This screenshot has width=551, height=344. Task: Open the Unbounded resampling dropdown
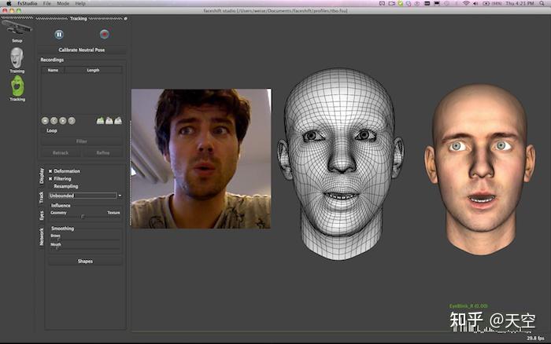tap(85, 195)
